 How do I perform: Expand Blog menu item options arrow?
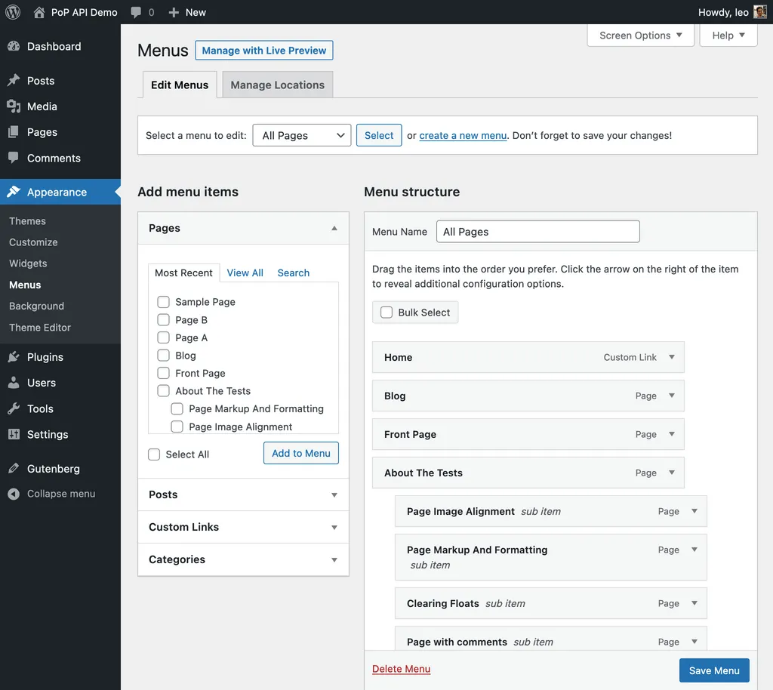point(671,396)
